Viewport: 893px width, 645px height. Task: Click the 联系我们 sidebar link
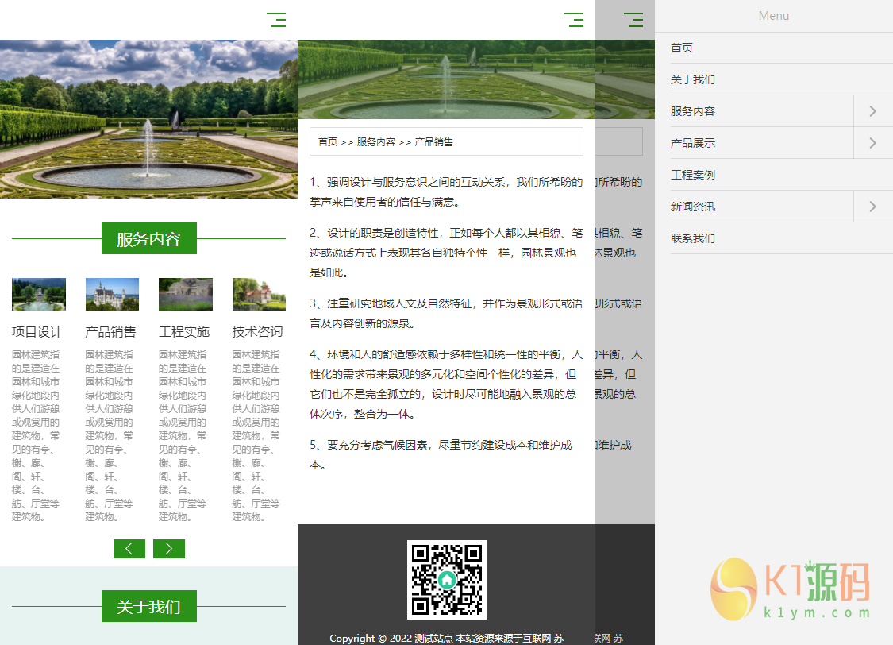point(693,238)
